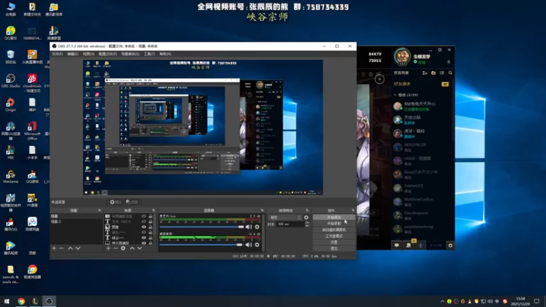The height and width of the screenshot is (307, 546).
Task: Toggle visibility of 显示器捕获 source
Action: (144, 243)
